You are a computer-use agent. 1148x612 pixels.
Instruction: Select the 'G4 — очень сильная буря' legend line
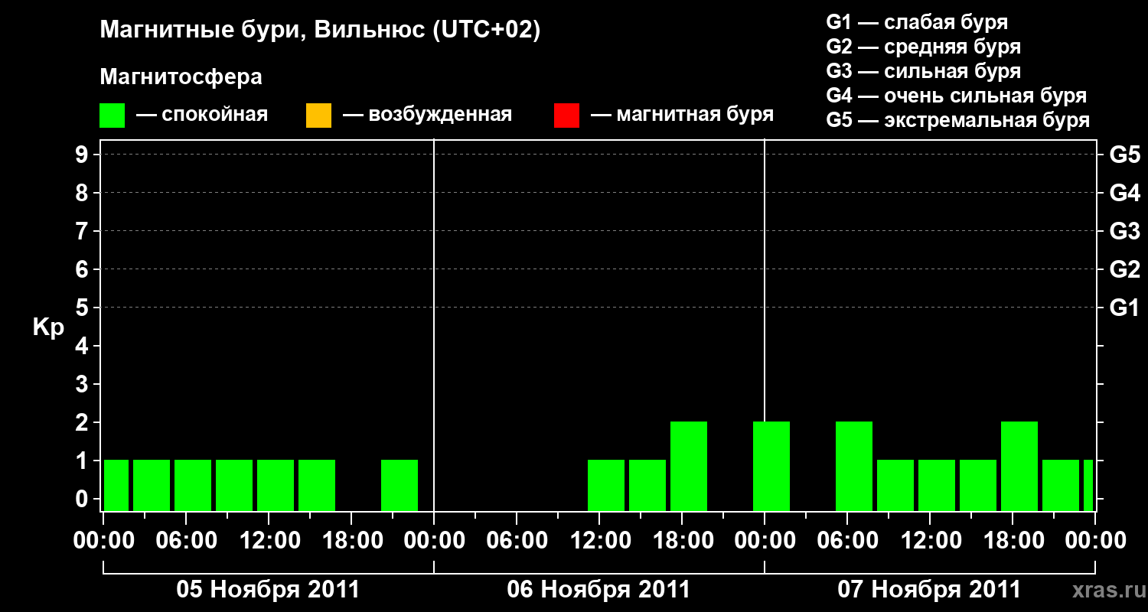[957, 96]
